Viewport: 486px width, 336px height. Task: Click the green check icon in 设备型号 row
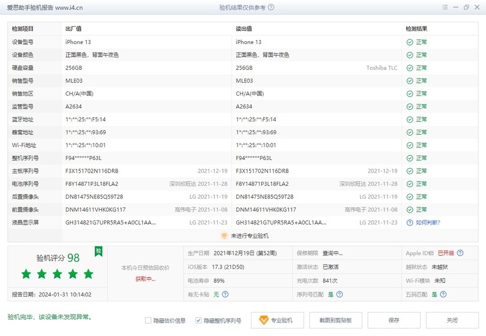point(410,42)
